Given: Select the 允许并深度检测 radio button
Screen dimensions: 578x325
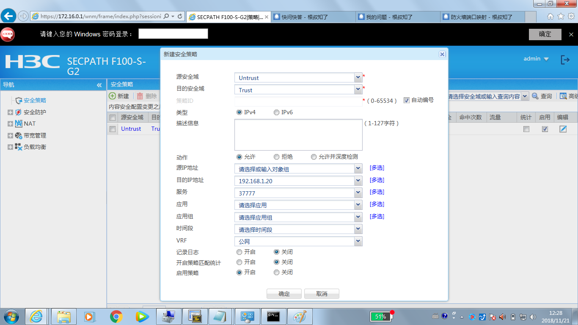Looking at the screenshot, I should pyautogui.click(x=314, y=157).
